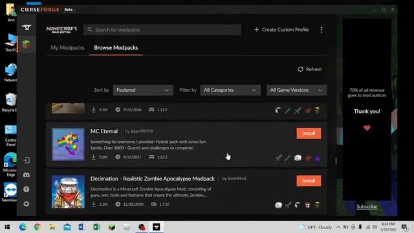Viewport: 414px width, 233px height.
Task: Click first category icon on MC Eternal row
Action: click(x=278, y=158)
